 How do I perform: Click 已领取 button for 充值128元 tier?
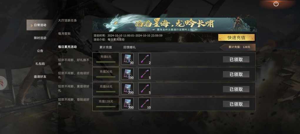click(236, 104)
